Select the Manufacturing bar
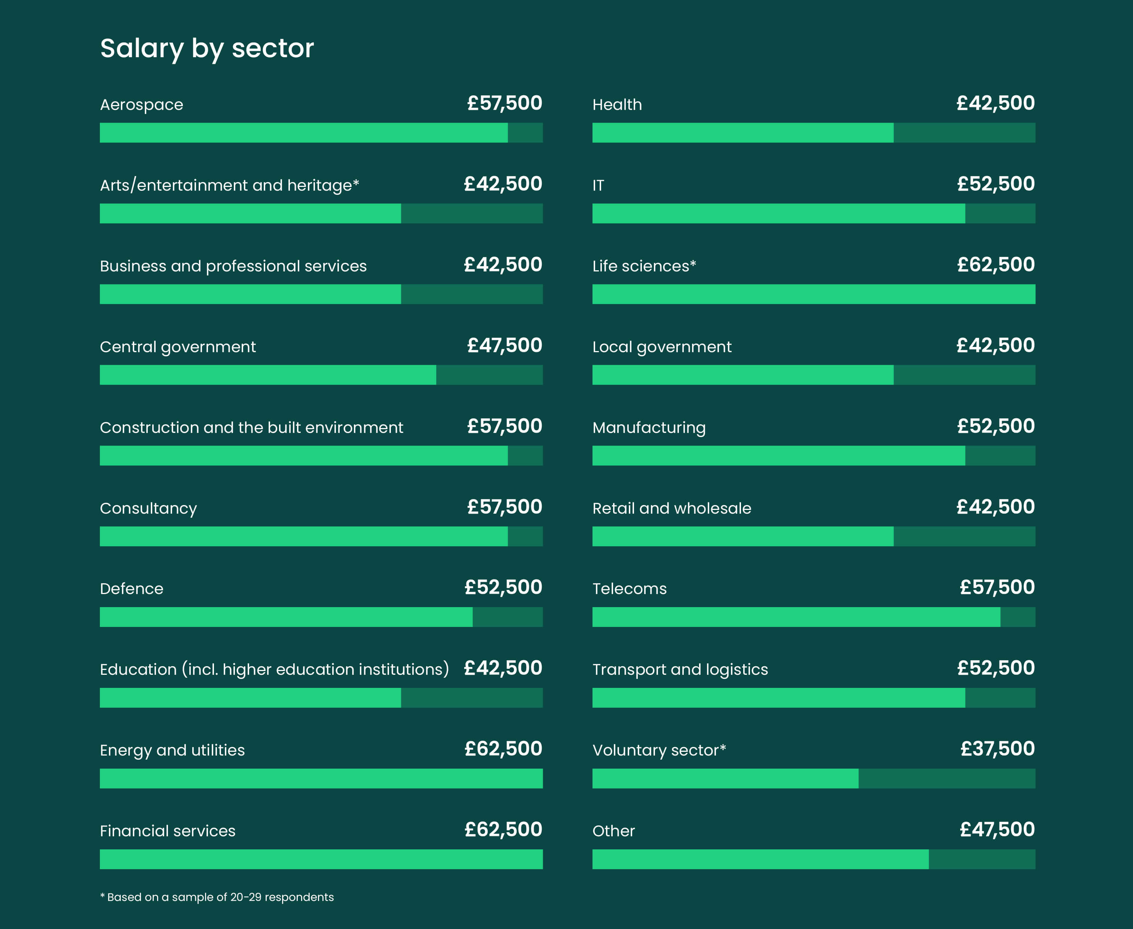Viewport: 1133px width, 929px height. (814, 456)
